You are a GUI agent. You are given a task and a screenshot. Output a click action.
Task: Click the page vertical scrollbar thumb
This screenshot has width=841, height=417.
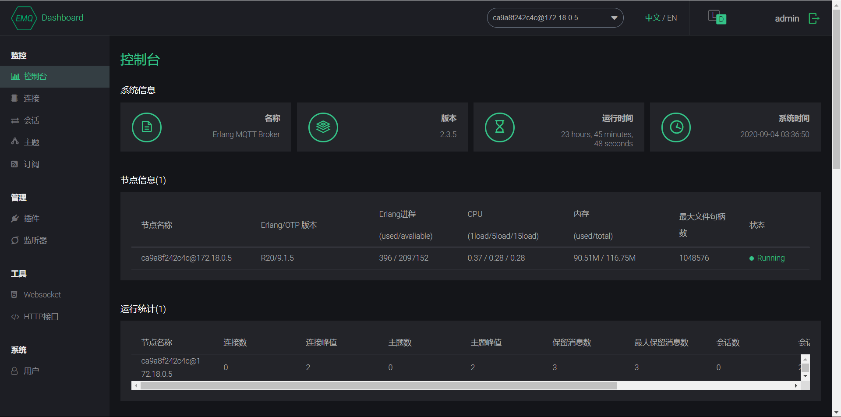(x=836, y=89)
